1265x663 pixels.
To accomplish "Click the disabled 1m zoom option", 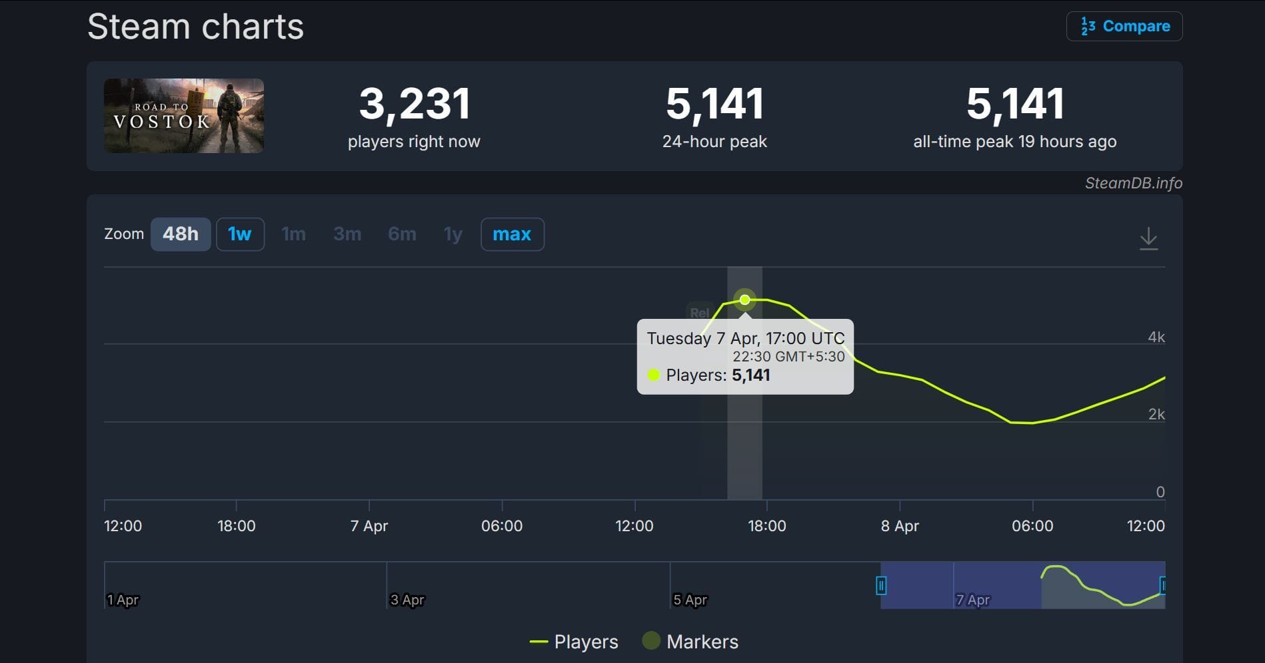I will click(293, 234).
